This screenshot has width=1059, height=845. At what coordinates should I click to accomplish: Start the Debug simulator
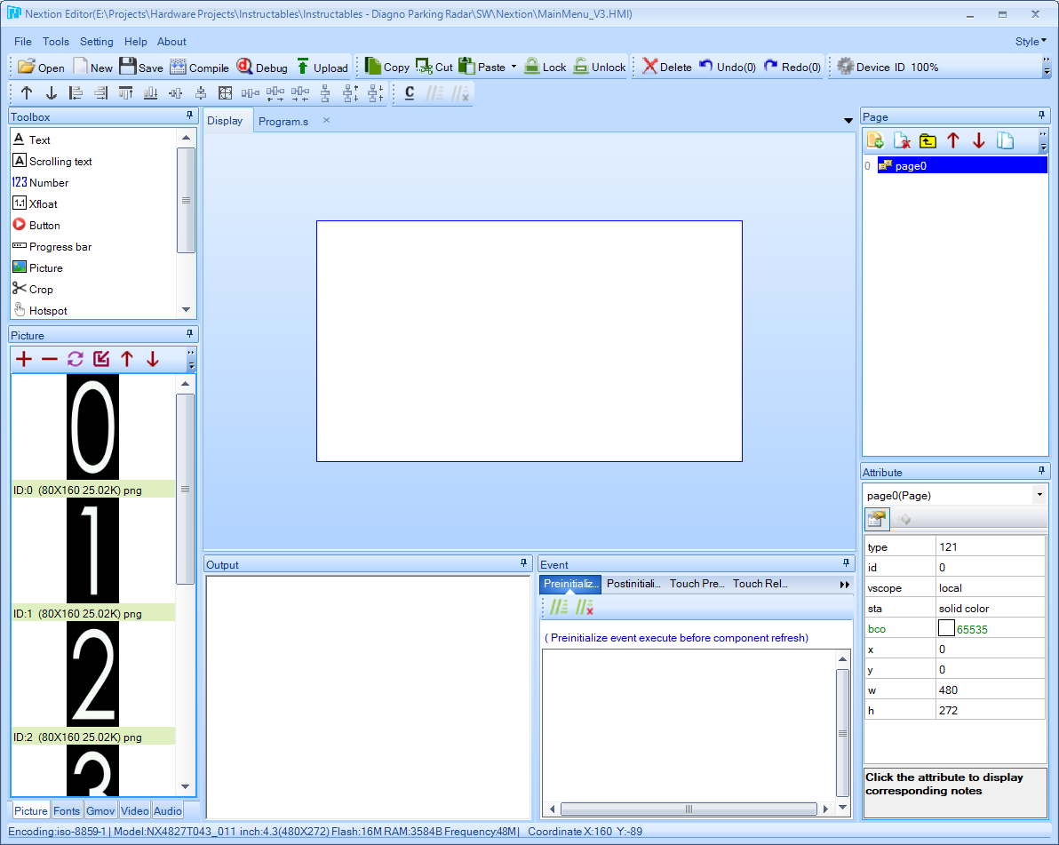pyautogui.click(x=262, y=67)
